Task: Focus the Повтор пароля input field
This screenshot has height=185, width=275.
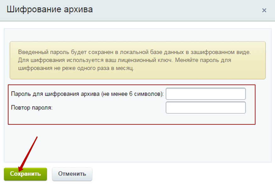Action: tap(205, 108)
